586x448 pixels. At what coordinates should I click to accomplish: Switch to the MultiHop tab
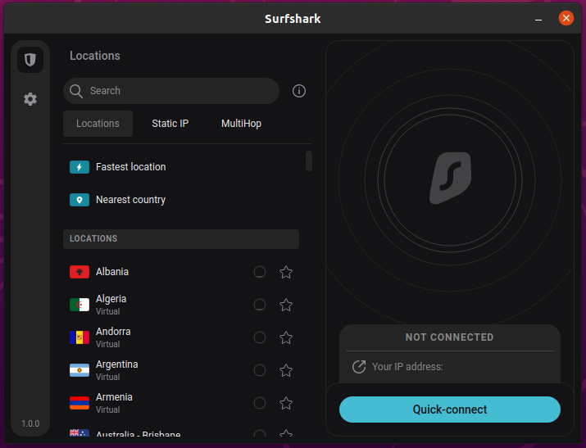241,124
